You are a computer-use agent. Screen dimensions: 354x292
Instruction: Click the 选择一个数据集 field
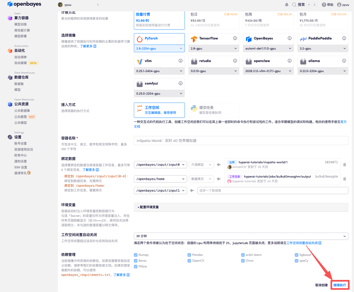coord(273,191)
